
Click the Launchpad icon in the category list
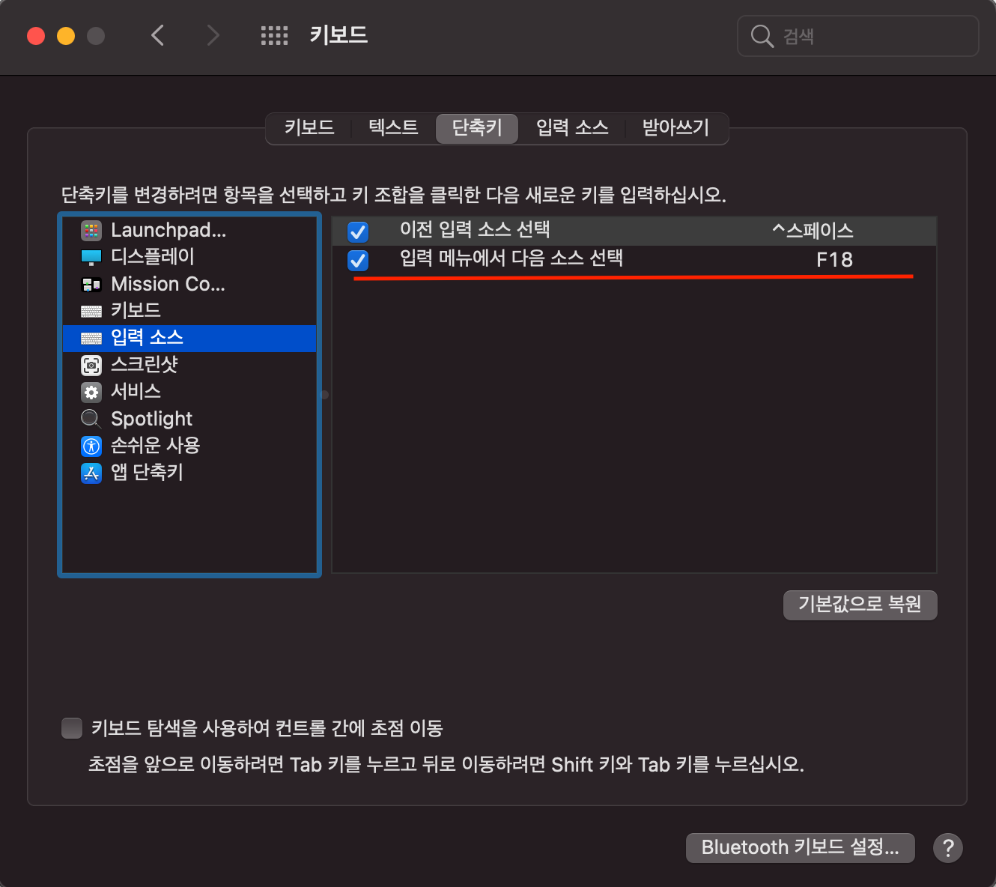pyautogui.click(x=91, y=231)
